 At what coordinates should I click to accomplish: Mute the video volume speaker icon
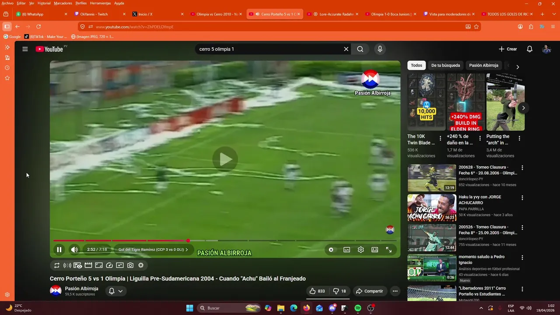pyautogui.click(x=74, y=250)
